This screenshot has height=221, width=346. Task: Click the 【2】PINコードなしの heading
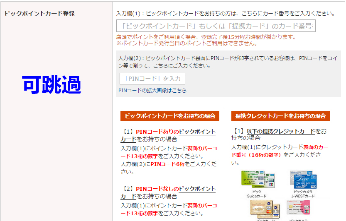[x=168, y=192]
